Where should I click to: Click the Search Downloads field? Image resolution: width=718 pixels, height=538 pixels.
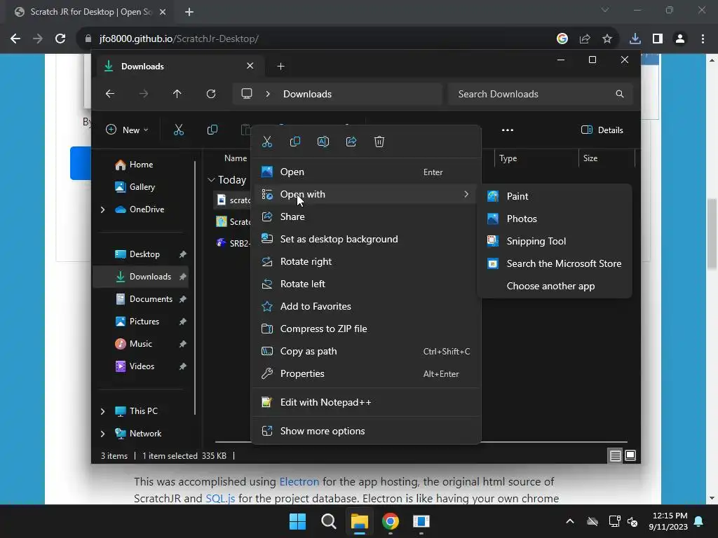[x=541, y=94]
